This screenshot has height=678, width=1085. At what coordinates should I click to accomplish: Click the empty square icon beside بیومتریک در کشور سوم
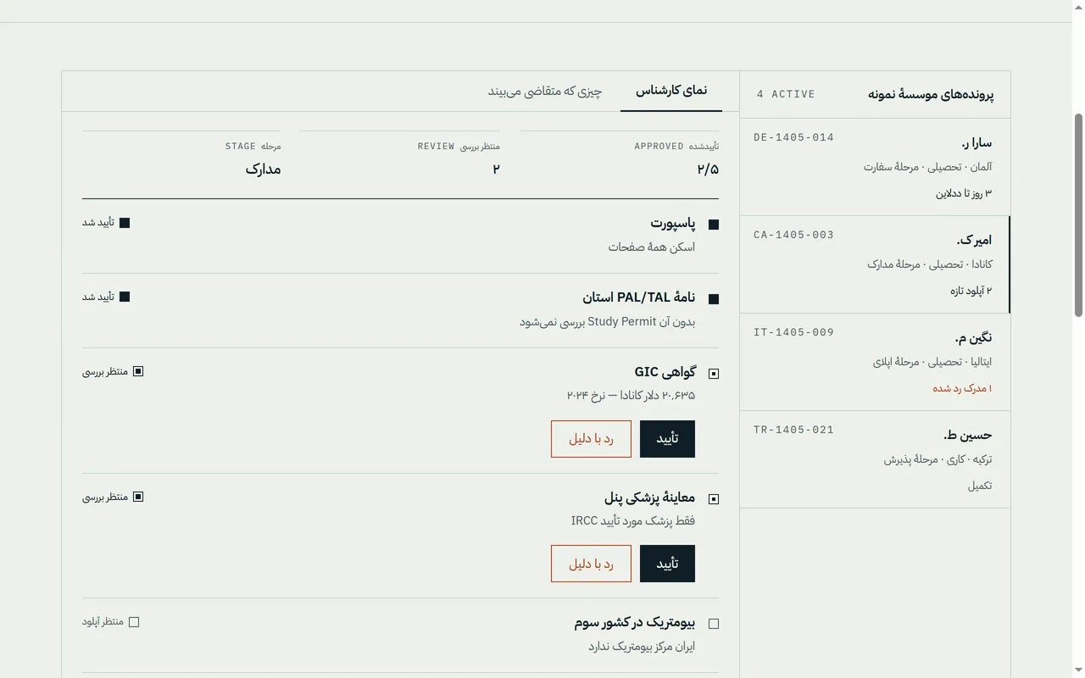(713, 624)
